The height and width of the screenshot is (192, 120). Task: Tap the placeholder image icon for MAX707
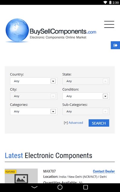click(x=21, y=179)
